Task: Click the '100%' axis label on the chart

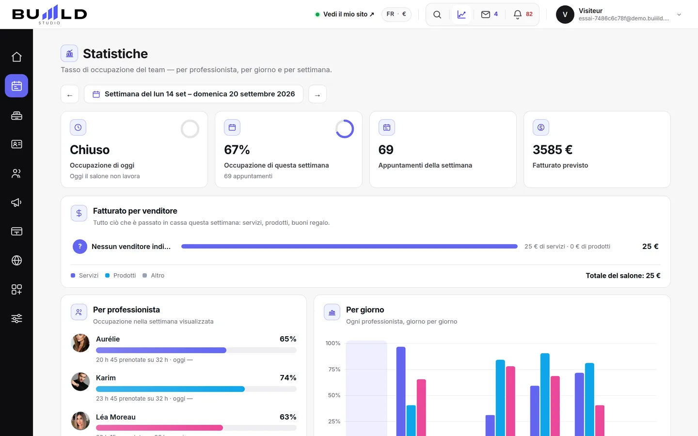Action: coord(333,343)
